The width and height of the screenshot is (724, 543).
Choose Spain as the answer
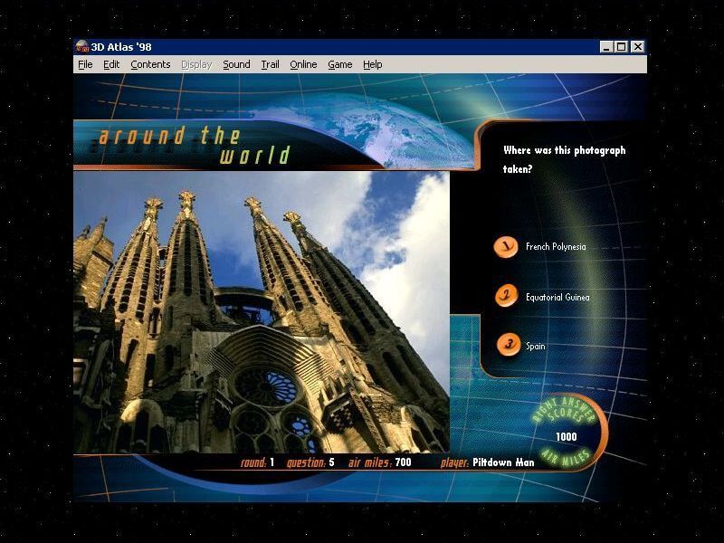[535, 347]
